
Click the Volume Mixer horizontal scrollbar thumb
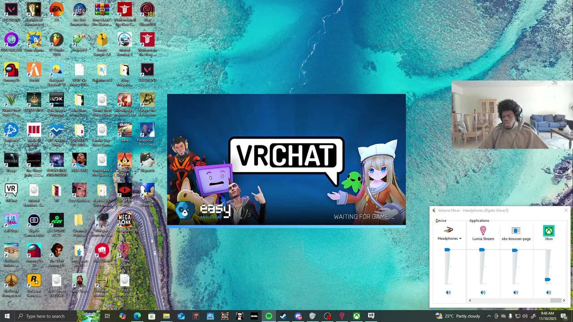pyautogui.click(x=556, y=301)
